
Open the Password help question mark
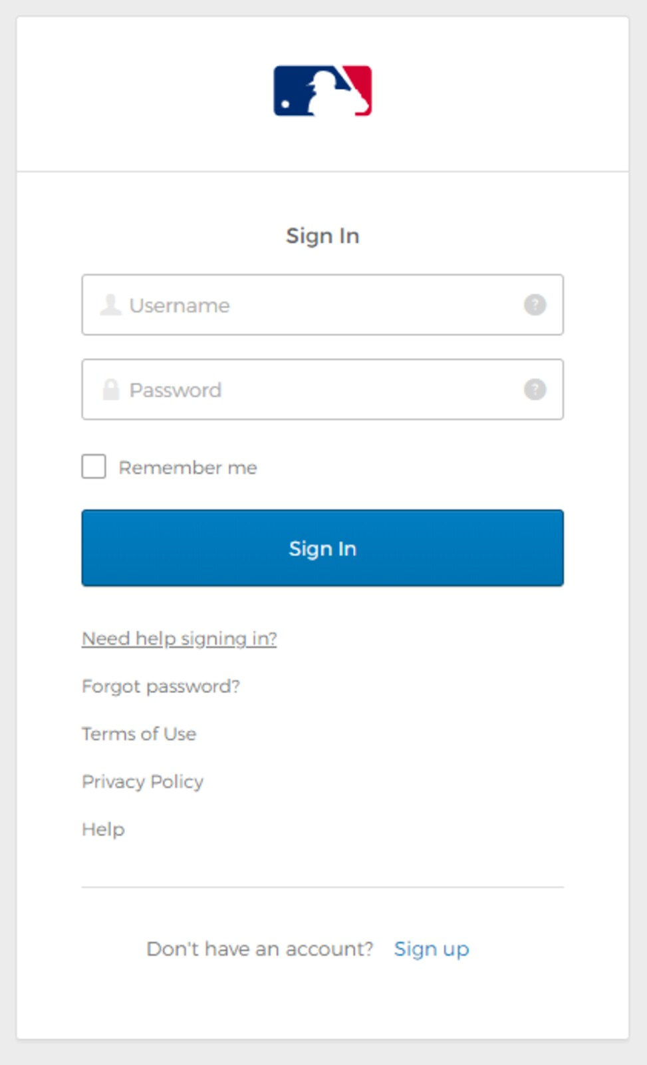coord(534,389)
